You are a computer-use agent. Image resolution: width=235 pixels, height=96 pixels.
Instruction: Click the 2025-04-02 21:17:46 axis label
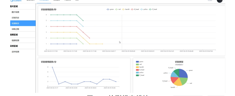[x=90, y=51]
